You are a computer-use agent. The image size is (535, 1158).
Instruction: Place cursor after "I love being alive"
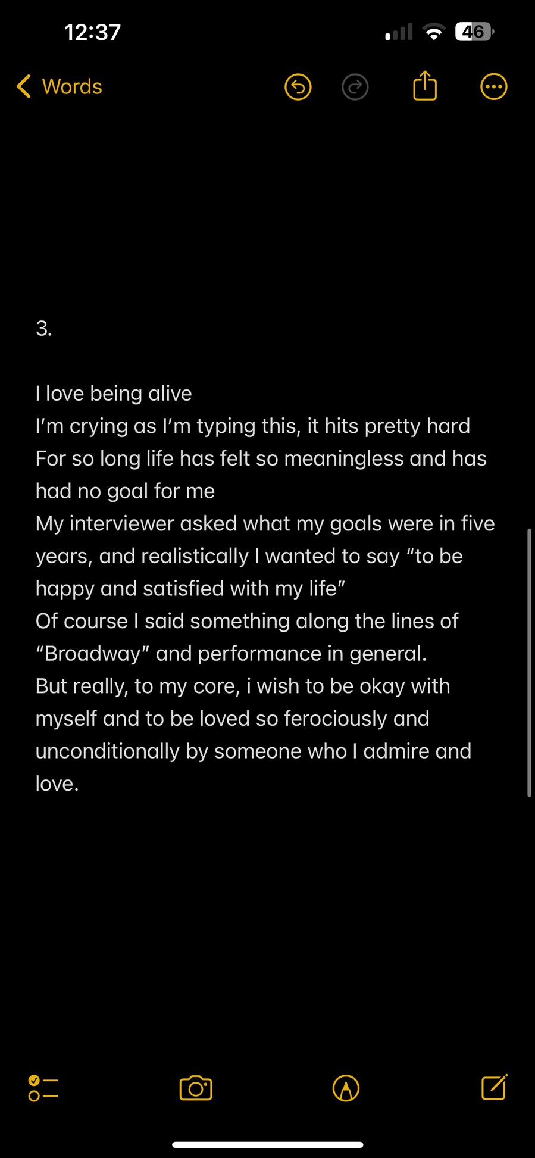(193, 394)
